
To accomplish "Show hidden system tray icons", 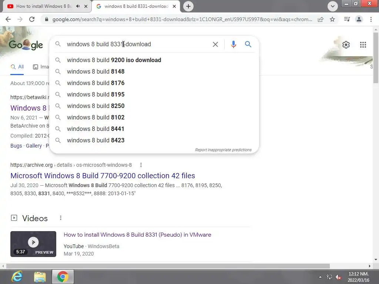I will tap(320, 277).
